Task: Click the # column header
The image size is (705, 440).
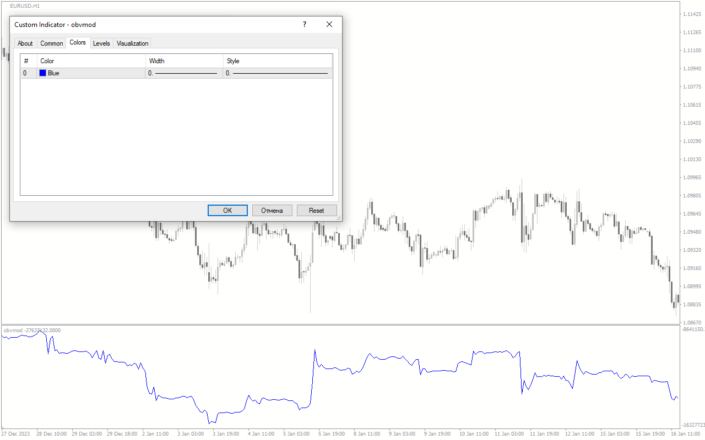Action: click(29, 61)
